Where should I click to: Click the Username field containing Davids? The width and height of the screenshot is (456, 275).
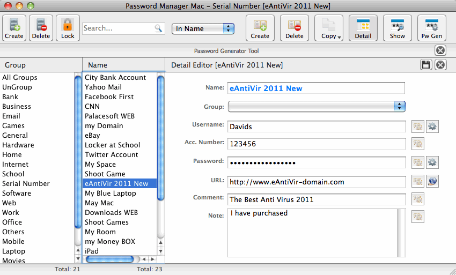[317, 127]
